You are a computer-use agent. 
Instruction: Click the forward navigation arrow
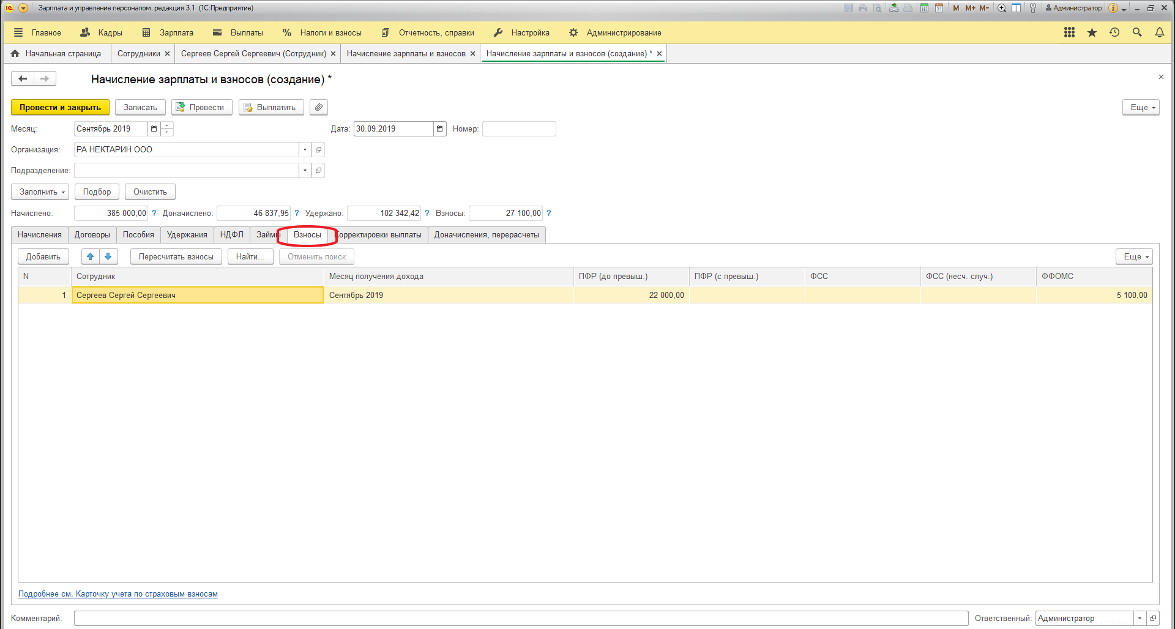coord(45,78)
